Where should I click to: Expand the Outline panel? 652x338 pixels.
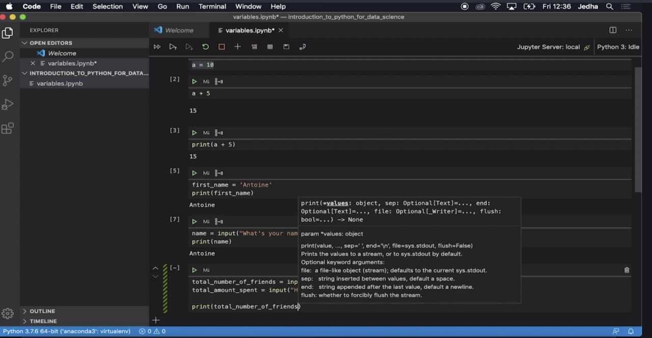(42, 311)
